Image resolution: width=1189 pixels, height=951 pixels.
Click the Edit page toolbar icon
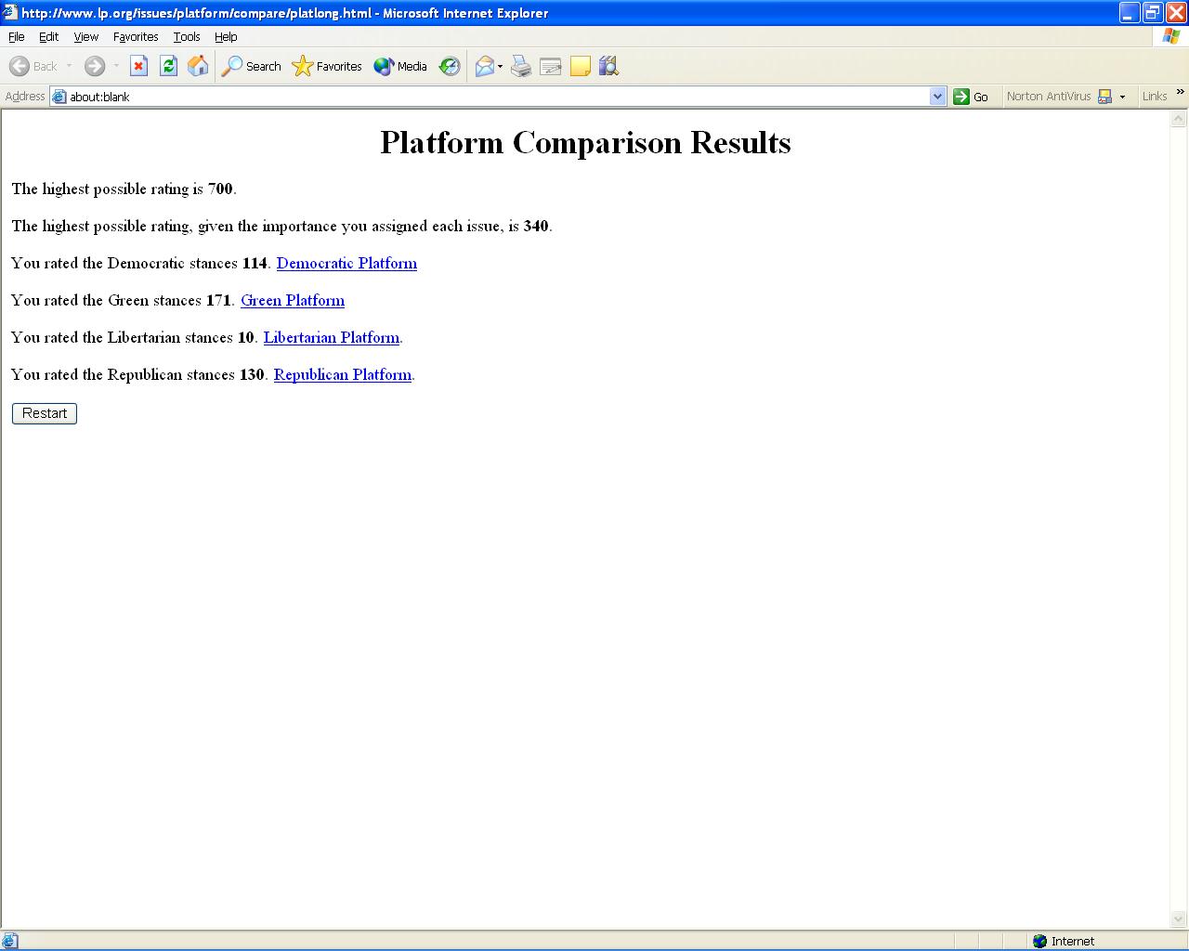(x=551, y=66)
